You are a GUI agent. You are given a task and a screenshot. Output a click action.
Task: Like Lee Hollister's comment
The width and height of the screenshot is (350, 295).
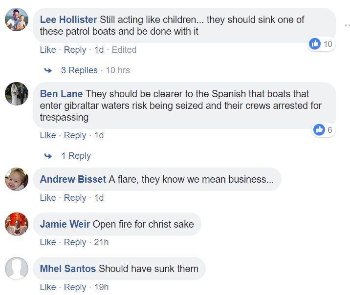48,50
